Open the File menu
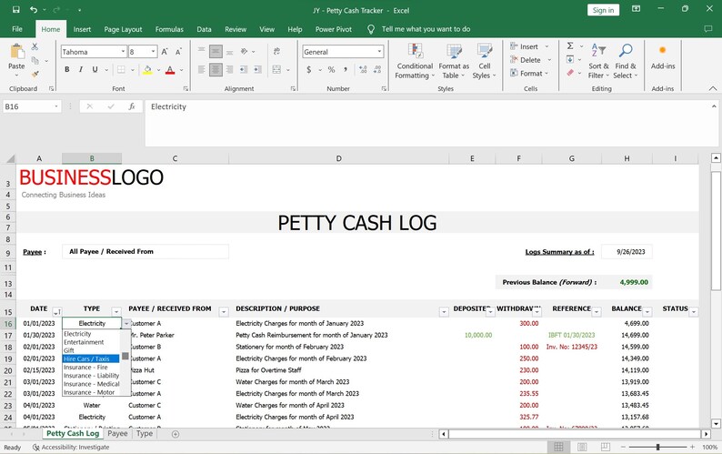The image size is (722, 454). (x=17, y=29)
